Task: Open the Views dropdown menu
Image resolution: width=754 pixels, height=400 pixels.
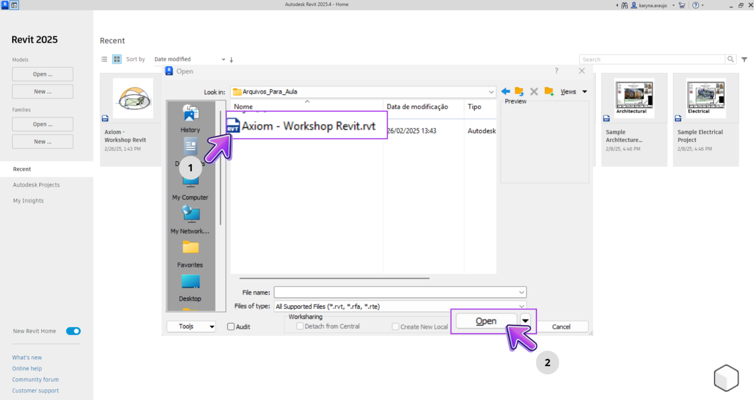Action: (574, 92)
